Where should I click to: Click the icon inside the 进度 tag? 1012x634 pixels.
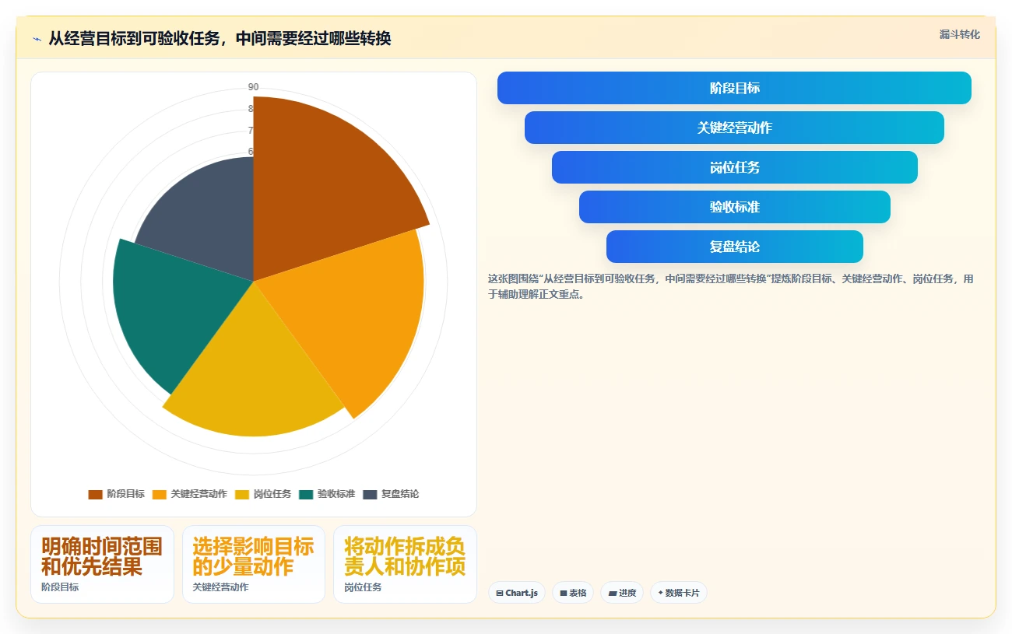coord(613,594)
